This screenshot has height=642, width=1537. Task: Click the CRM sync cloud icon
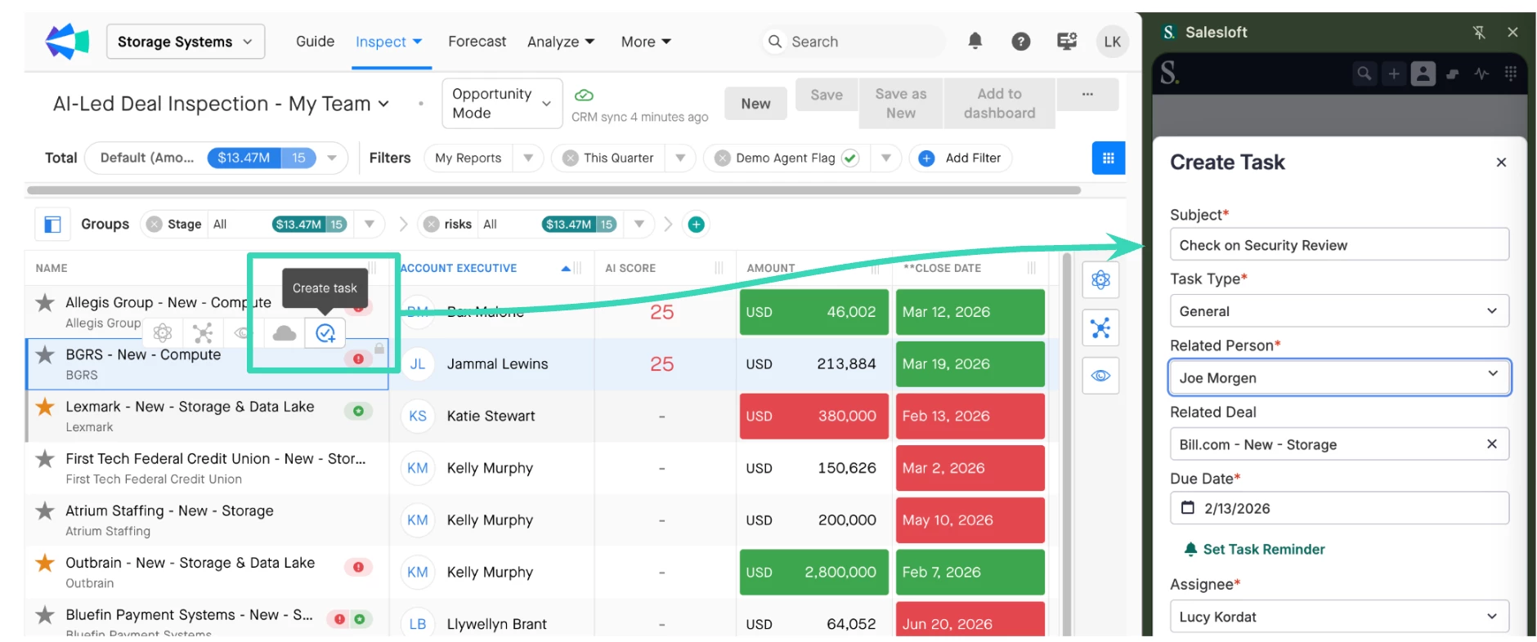click(584, 95)
